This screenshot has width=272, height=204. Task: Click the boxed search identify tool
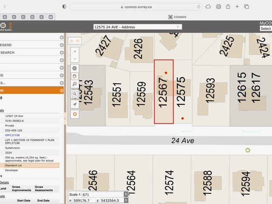click(x=75, y=95)
